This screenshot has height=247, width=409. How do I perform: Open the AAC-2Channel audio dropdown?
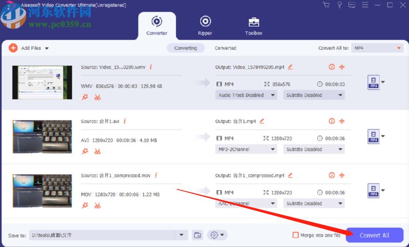point(246,203)
